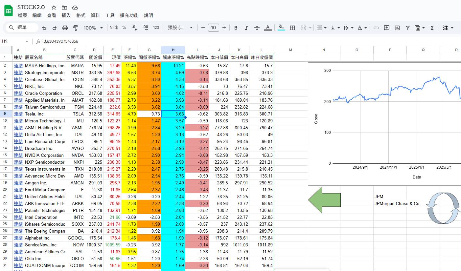Open the 連結 link in Tesla, Inc. row
461x271 pixels.
pyautogui.click(x=18, y=114)
